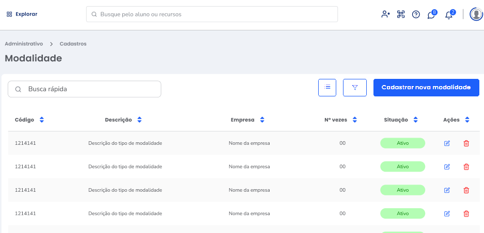Screen dimensions: 484x233
Task: Go to Administrativo breadcrumb
Action: pos(24,44)
